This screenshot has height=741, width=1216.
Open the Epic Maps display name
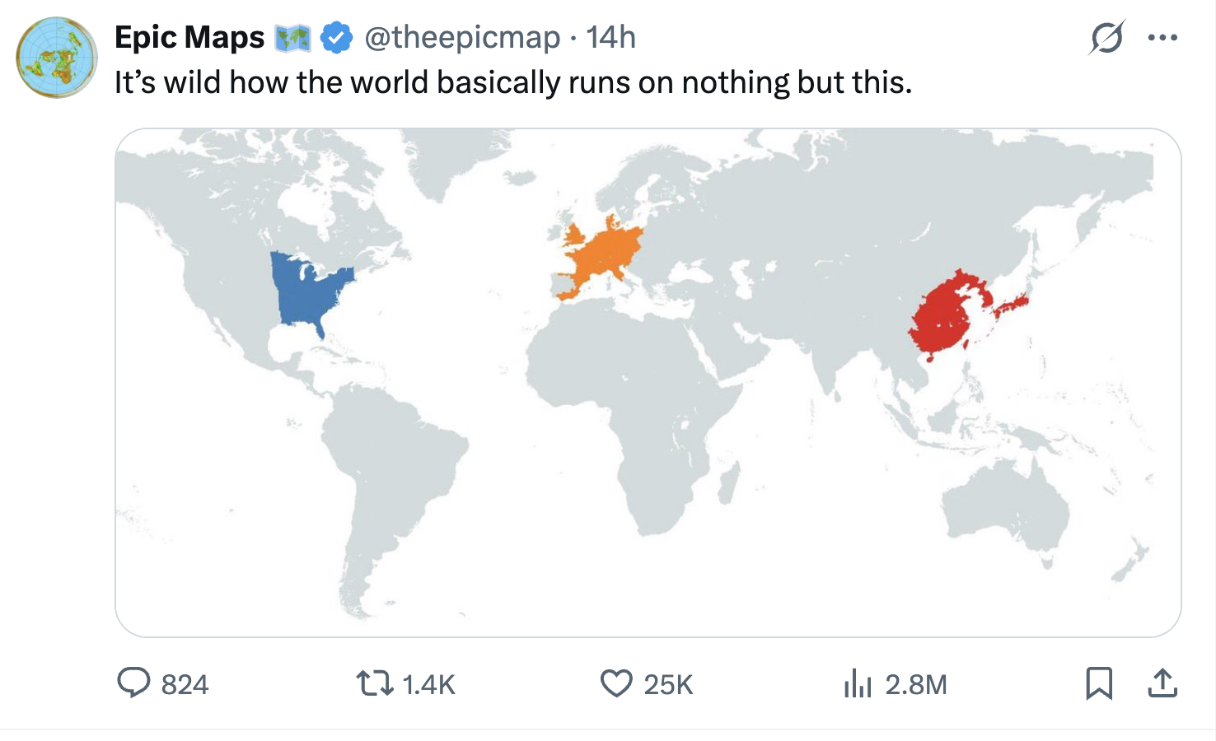tap(189, 37)
